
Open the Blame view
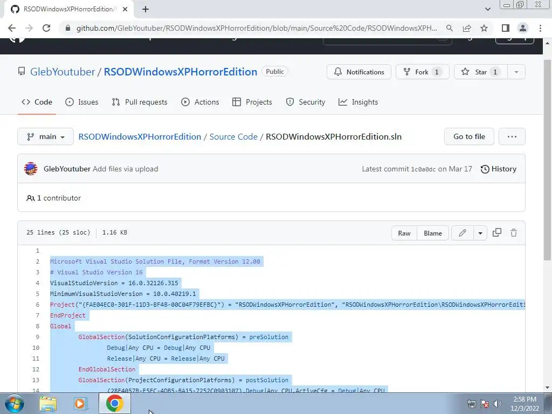tap(433, 233)
